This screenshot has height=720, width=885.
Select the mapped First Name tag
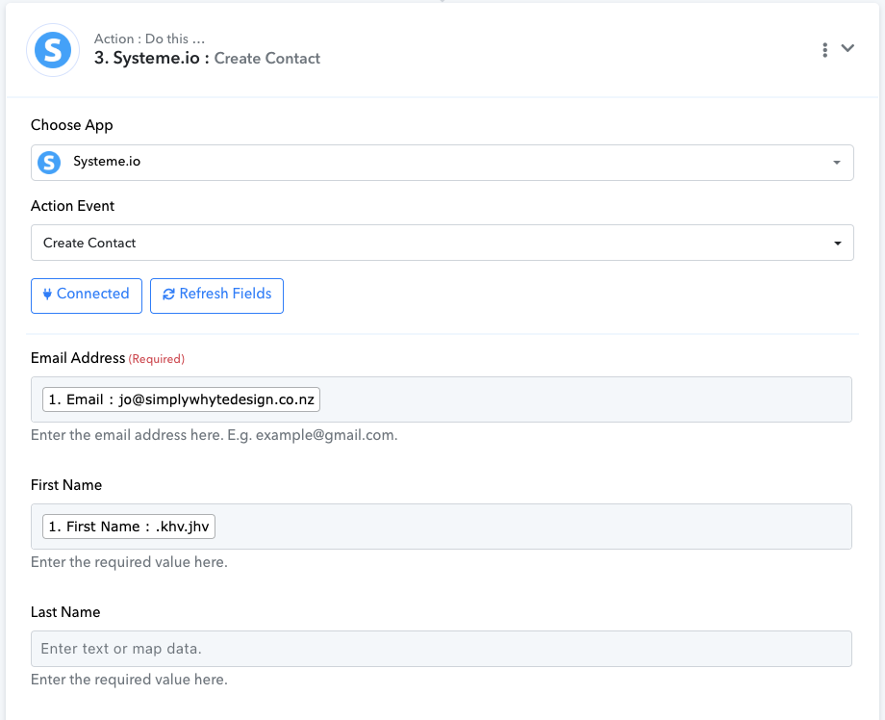click(x=129, y=527)
